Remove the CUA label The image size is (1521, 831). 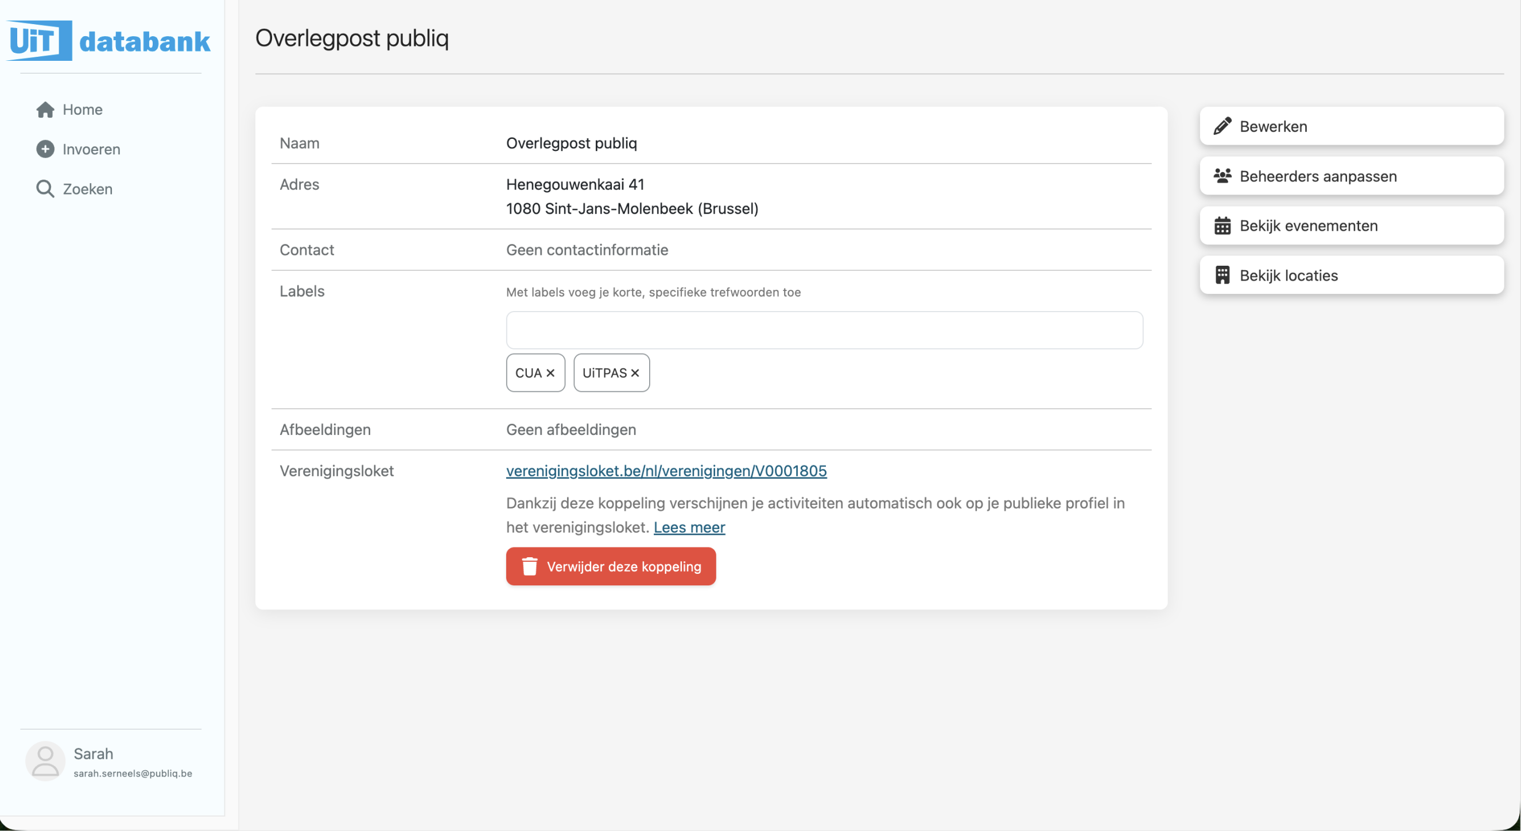pos(550,373)
